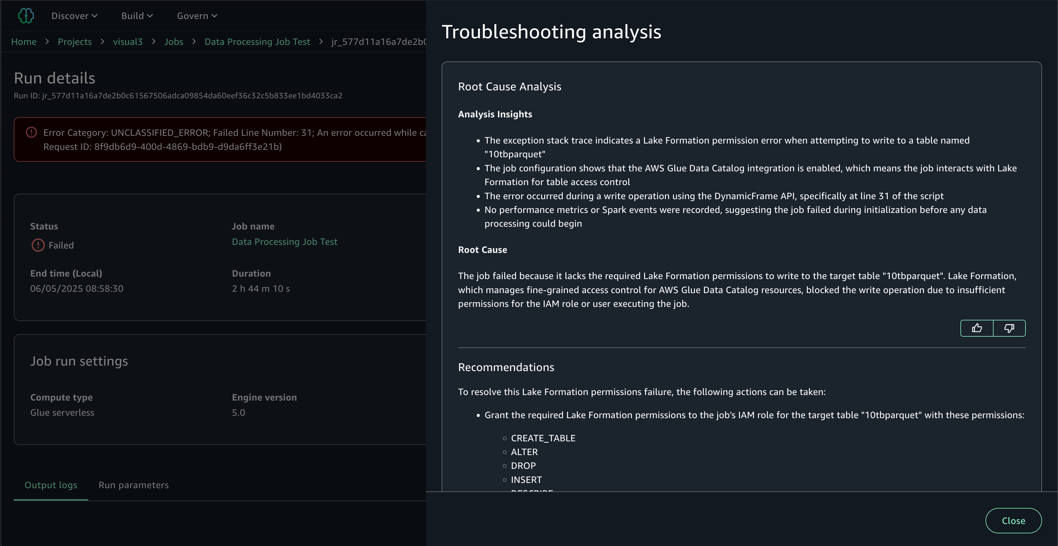Click the chevron after Home breadcrumb
Viewport: 1058px width, 546px height.
(x=47, y=42)
